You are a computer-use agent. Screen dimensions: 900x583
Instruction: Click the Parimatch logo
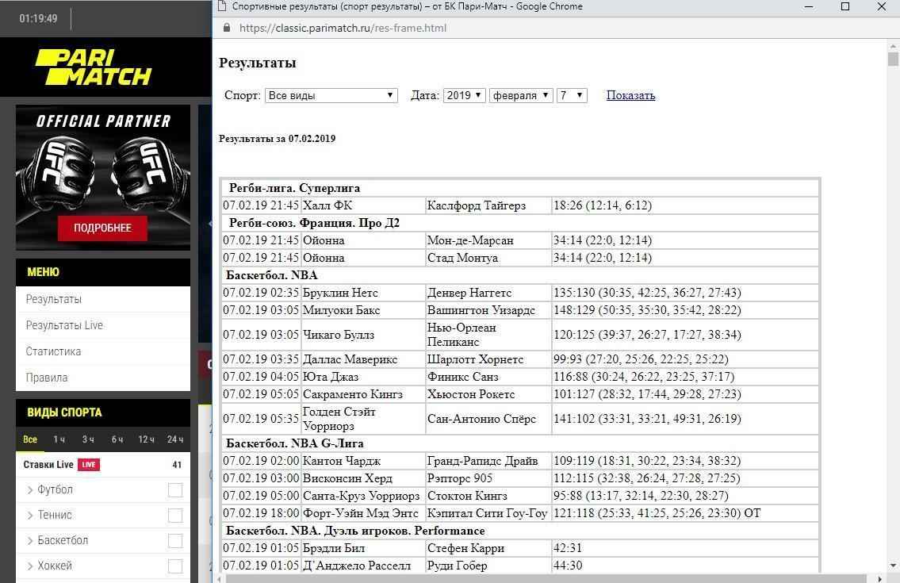(x=94, y=67)
